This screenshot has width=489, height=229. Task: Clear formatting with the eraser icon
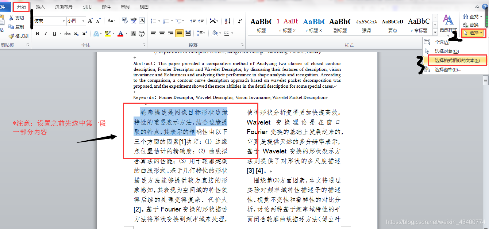point(125,21)
